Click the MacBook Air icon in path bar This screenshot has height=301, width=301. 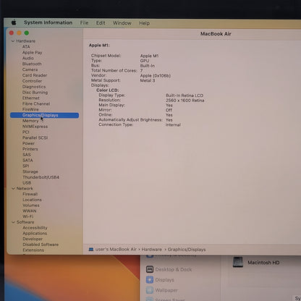click(91, 250)
